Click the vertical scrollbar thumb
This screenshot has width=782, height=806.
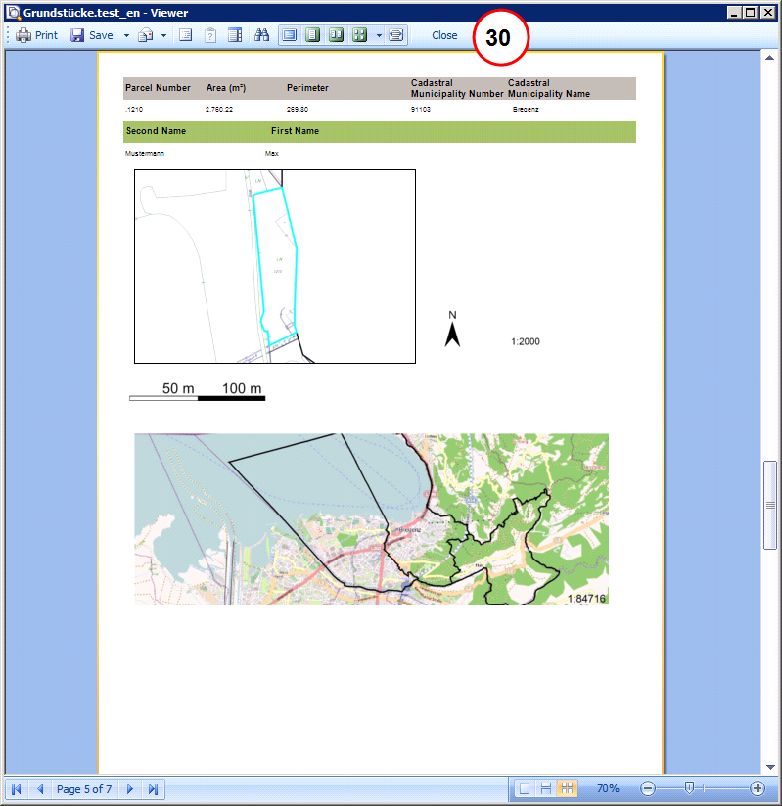(x=769, y=506)
